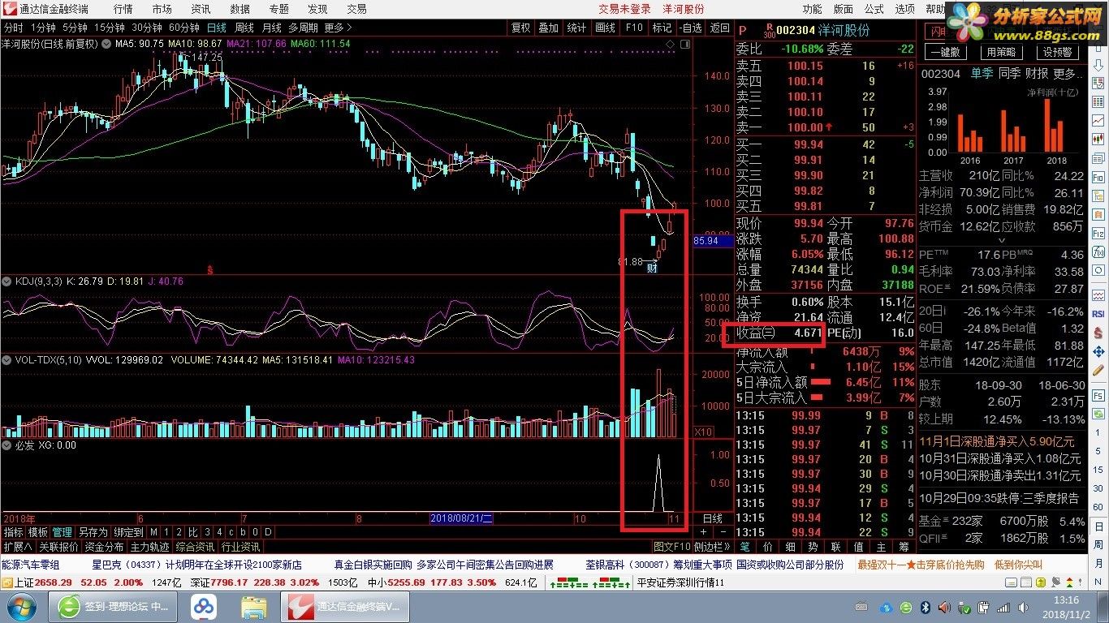Screen dimensions: 1109x623
Task: Expand the 更多> period list
Action: click(x=339, y=28)
